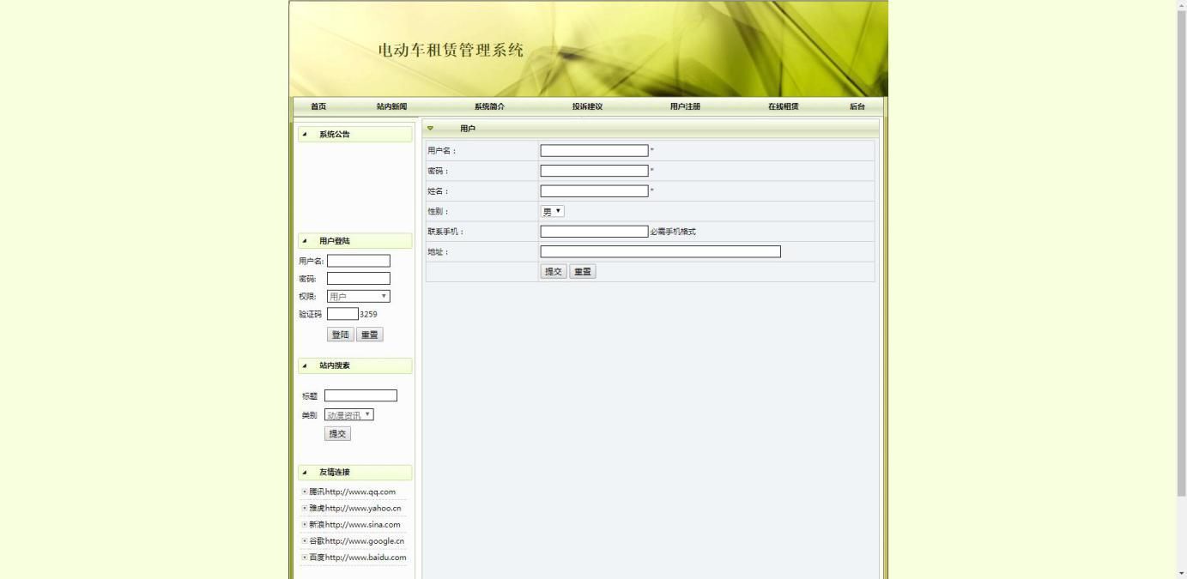Click 提交 in the site search panel
This screenshot has width=1187, height=579.
(337, 434)
